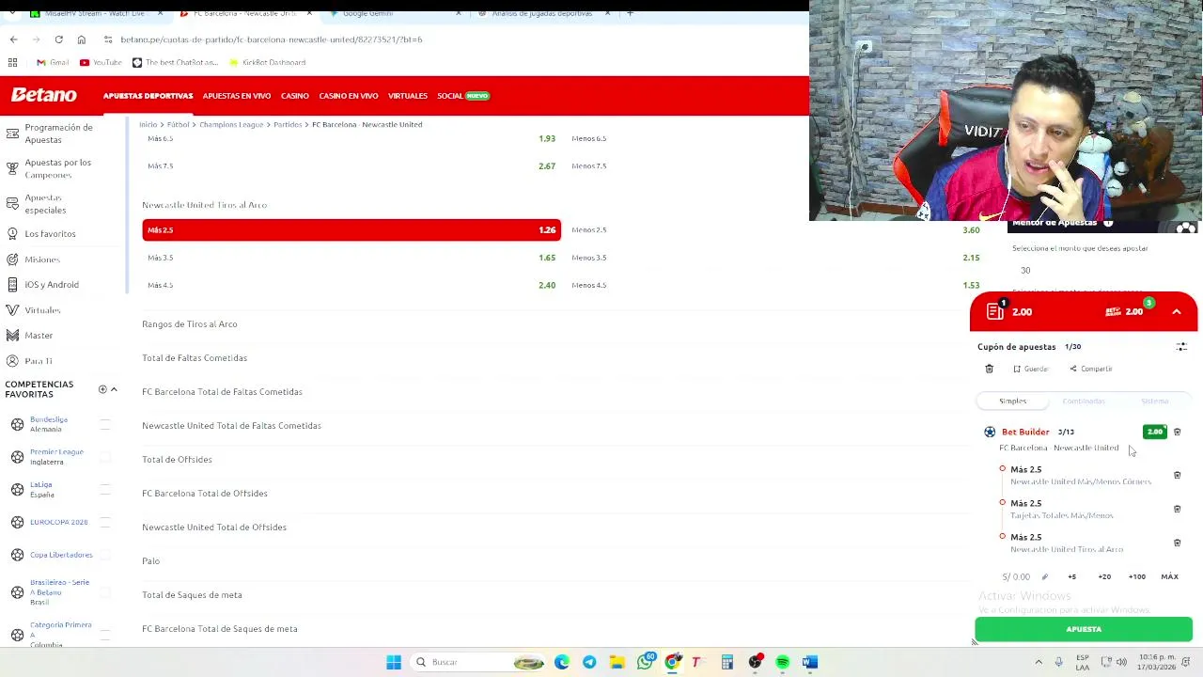This screenshot has height=677, width=1203.
Task: Open the KickBot Dashboard bookmark
Action: click(x=267, y=62)
